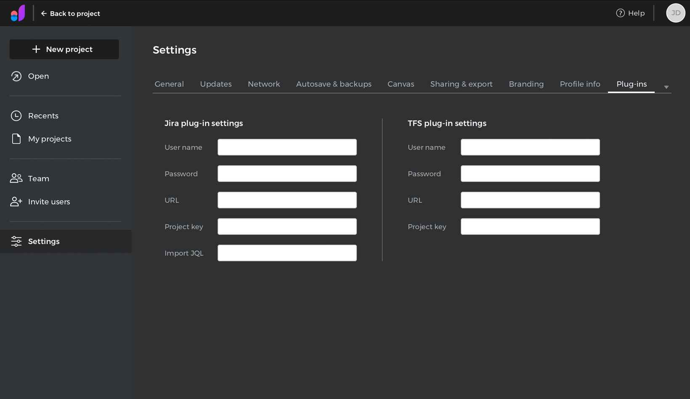This screenshot has width=690, height=399.
Task: Open the Profile info tab
Action: [x=580, y=84]
